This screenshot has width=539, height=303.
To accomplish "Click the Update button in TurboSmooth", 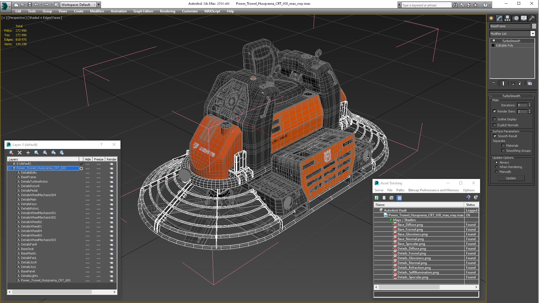I will tap(511, 178).
